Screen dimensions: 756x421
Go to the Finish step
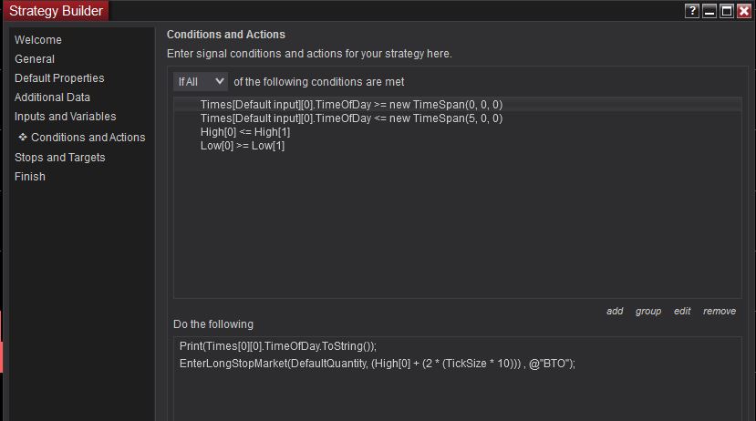click(30, 177)
